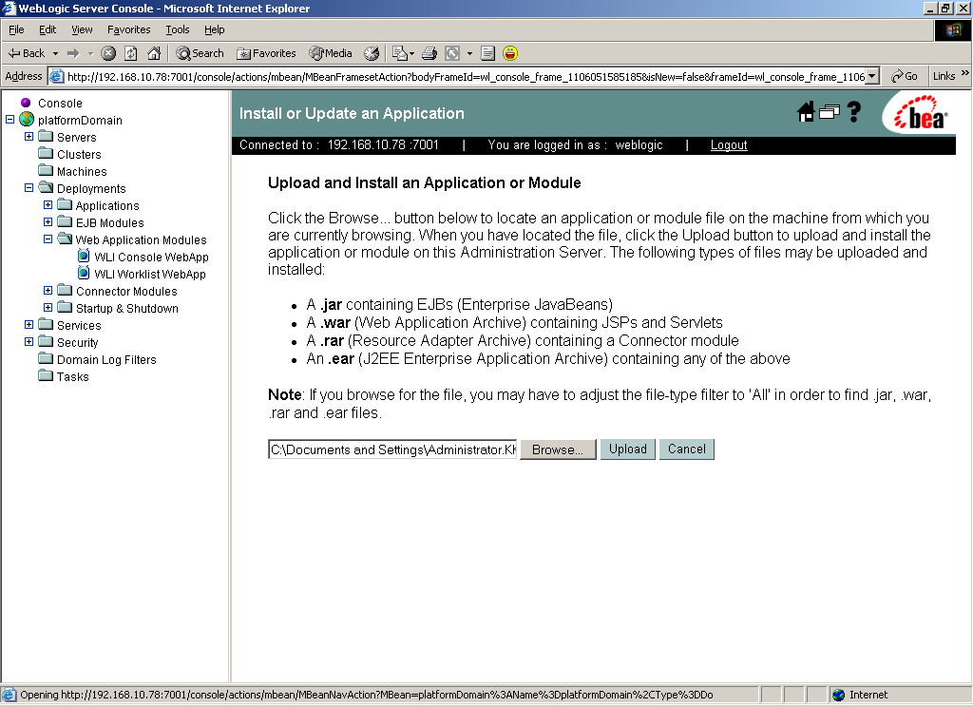Select WLI Worklist WebApp label
973x707 pixels.
click(x=149, y=274)
